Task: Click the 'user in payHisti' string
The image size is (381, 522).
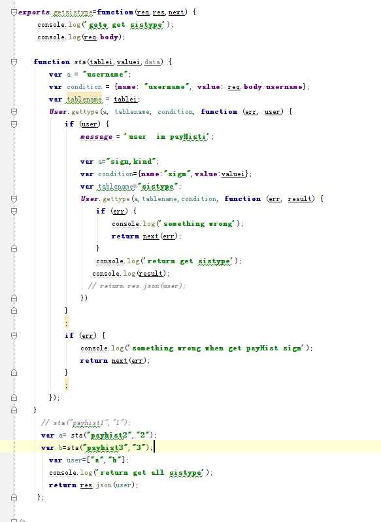Action: [x=167, y=137]
